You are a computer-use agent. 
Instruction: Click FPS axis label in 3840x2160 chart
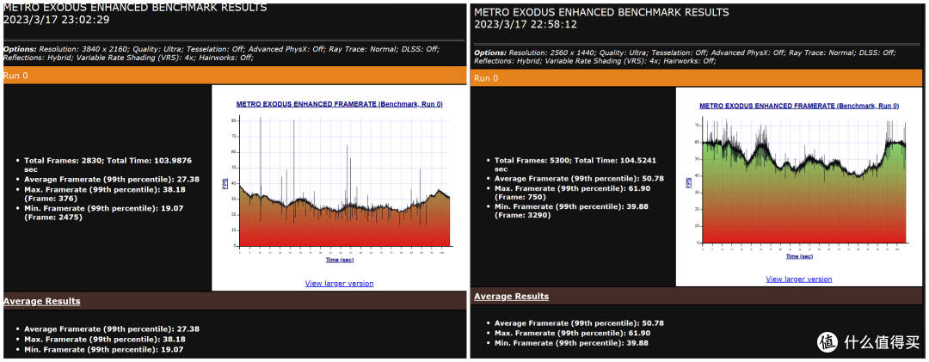click(x=225, y=182)
